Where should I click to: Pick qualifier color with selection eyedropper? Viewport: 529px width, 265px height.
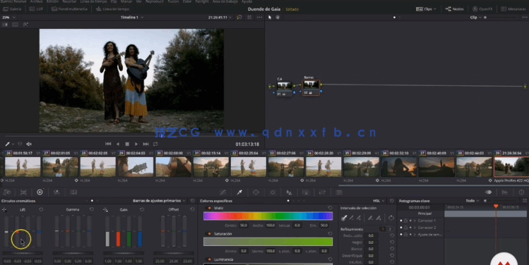coord(344,218)
